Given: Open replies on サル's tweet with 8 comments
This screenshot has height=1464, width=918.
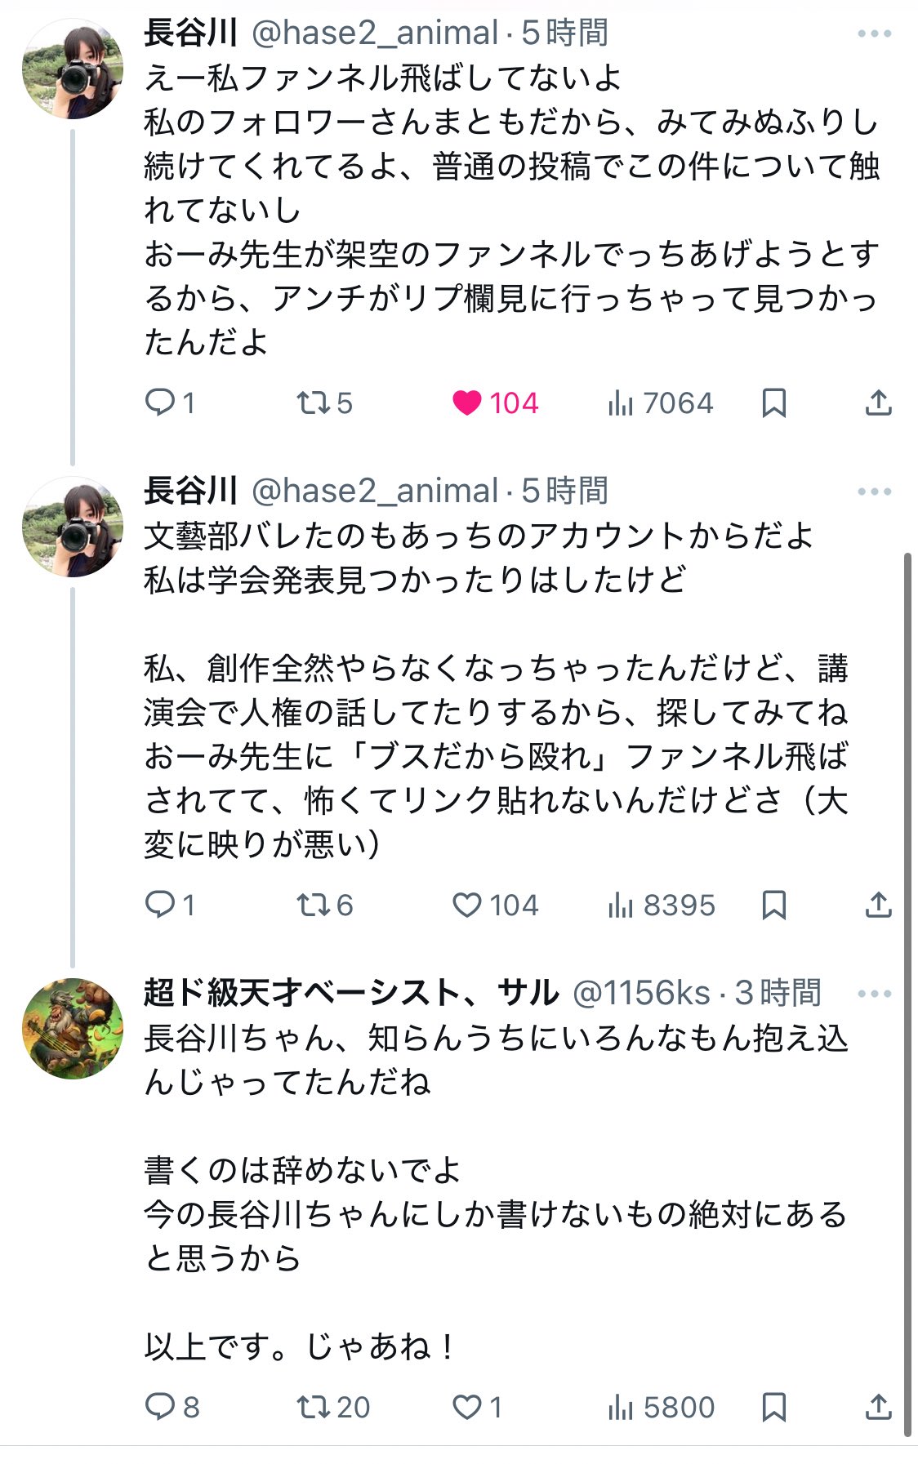Looking at the screenshot, I should (x=159, y=1407).
